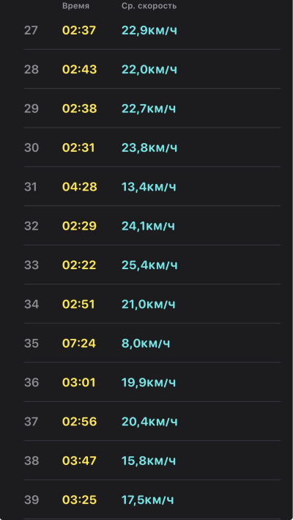Select the 24,1км/ч average speed
The image size is (293, 520).
148,226
